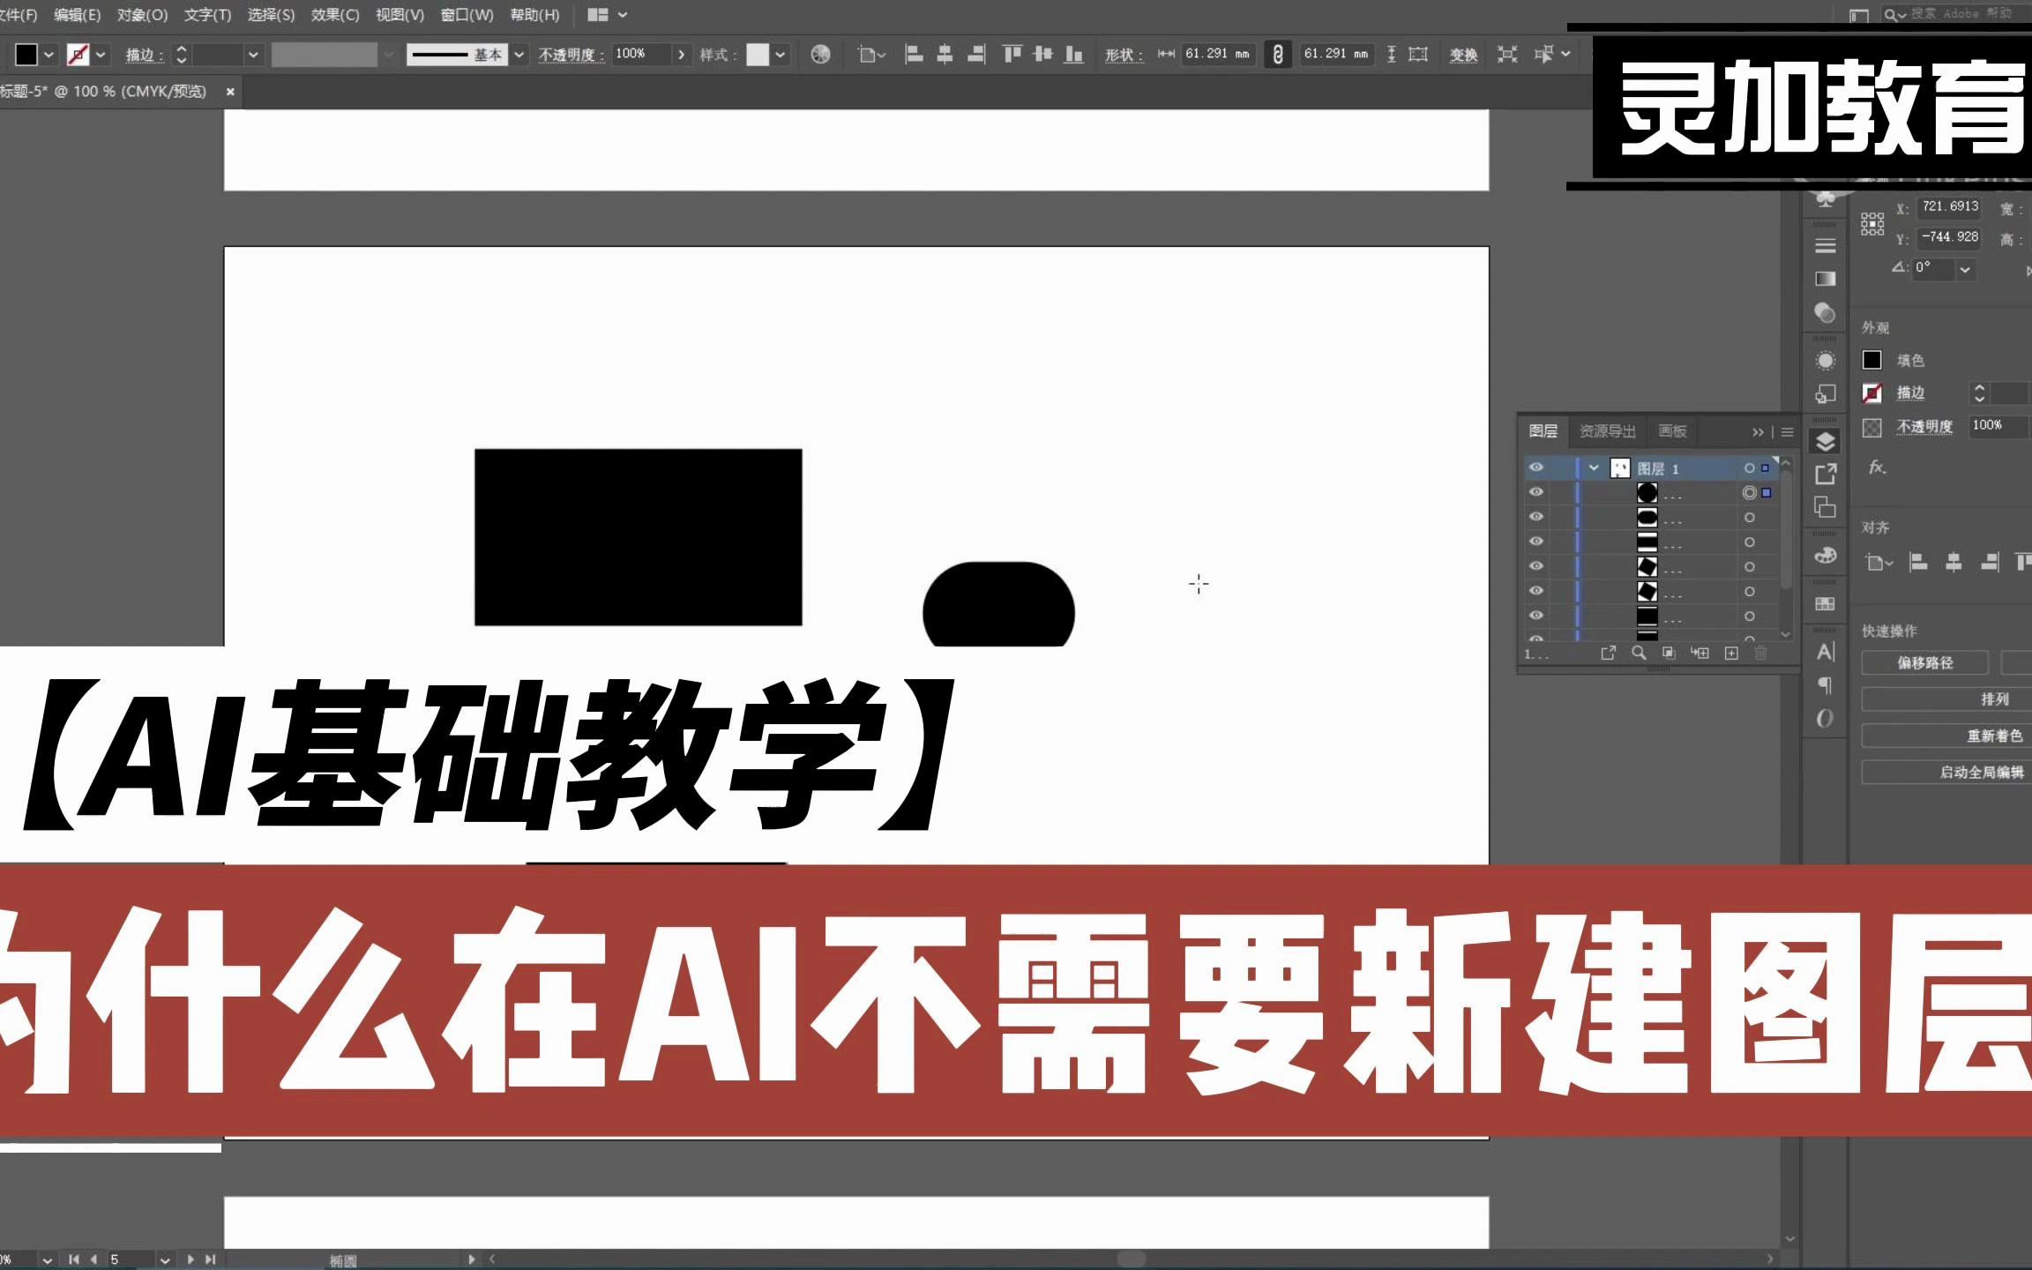Click Horizontal Align Center in the control bar
2032x1270 pixels.
tap(945, 55)
